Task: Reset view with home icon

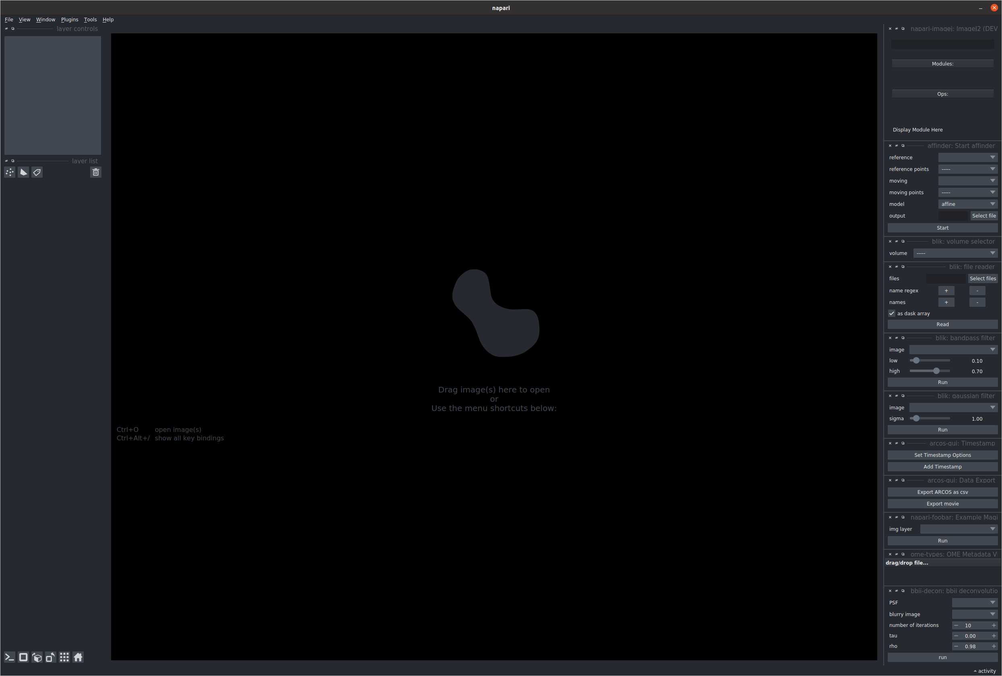Action: tap(78, 657)
